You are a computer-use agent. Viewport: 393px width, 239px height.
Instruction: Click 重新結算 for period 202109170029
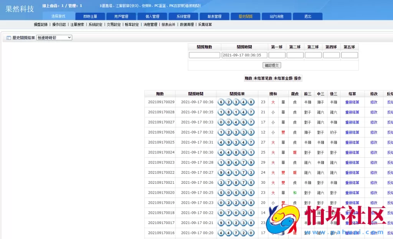[x=353, y=102]
